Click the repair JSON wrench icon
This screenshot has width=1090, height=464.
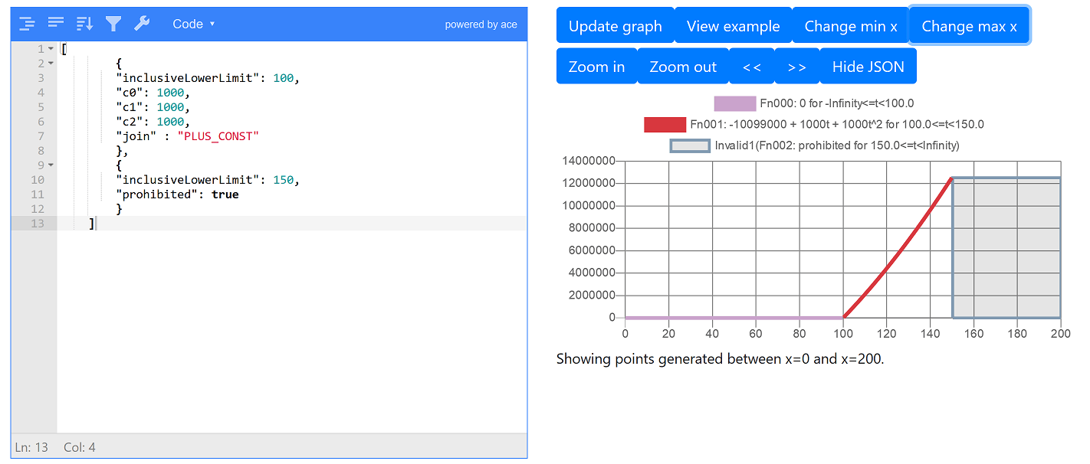(142, 24)
